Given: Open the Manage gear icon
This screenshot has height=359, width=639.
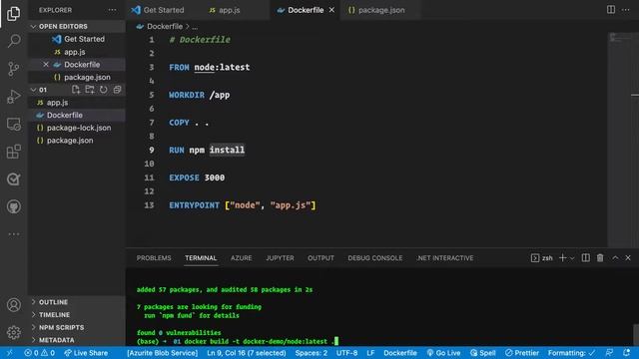Looking at the screenshot, I should (13, 332).
